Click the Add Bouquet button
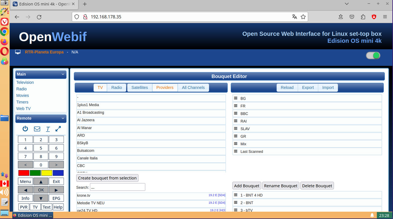This screenshot has height=219, width=393. pyautogui.click(x=247, y=186)
